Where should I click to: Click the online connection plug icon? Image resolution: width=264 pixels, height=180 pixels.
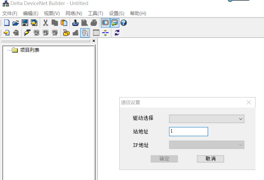(x=27, y=33)
